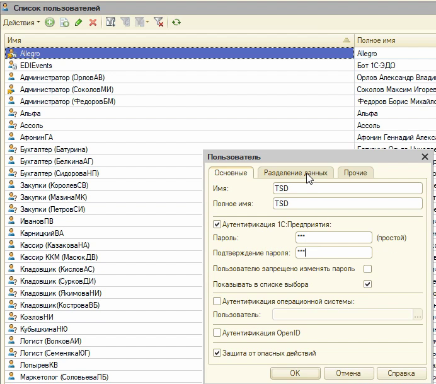436x384 pixels.
Task: Click the icon beside Маркетолог (СоловьеваЛБ)
Action: click(x=11, y=376)
